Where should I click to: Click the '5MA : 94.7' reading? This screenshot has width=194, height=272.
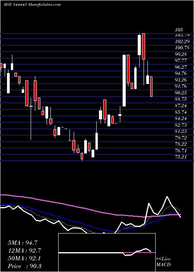pyautogui.click(x=23, y=243)
